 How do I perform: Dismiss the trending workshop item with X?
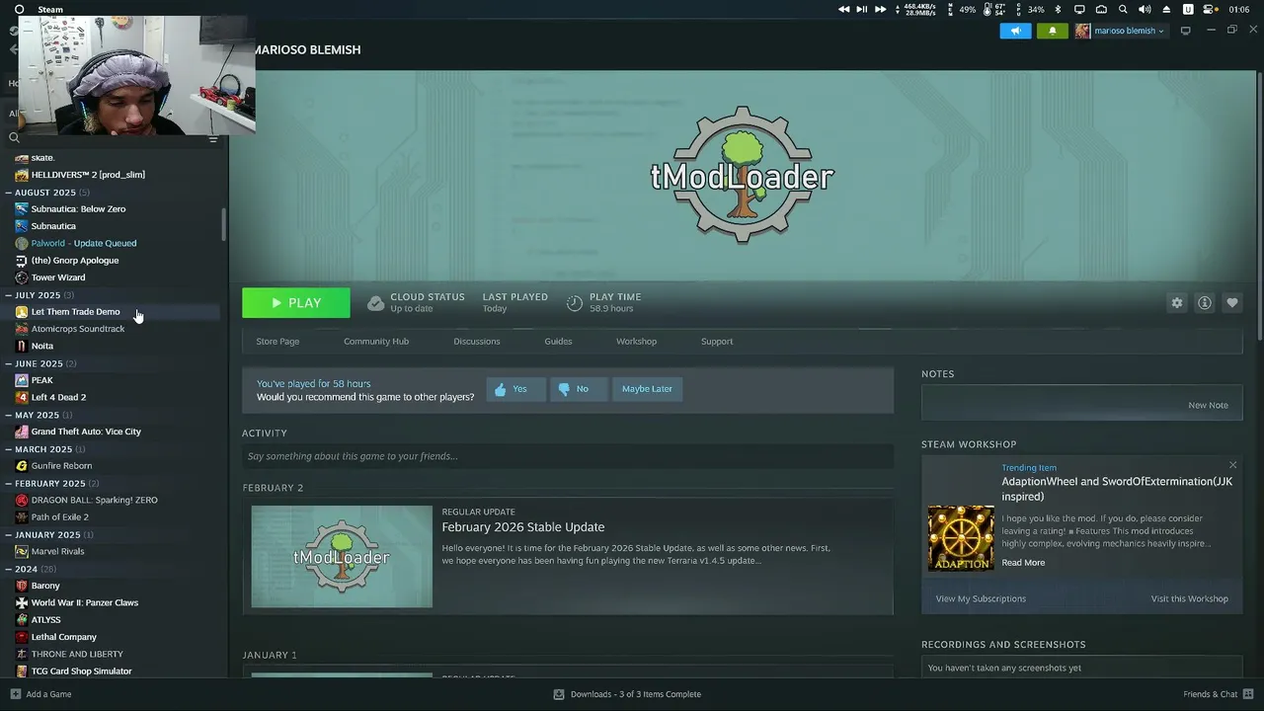pyautogui.click(x=1232, y=465)
